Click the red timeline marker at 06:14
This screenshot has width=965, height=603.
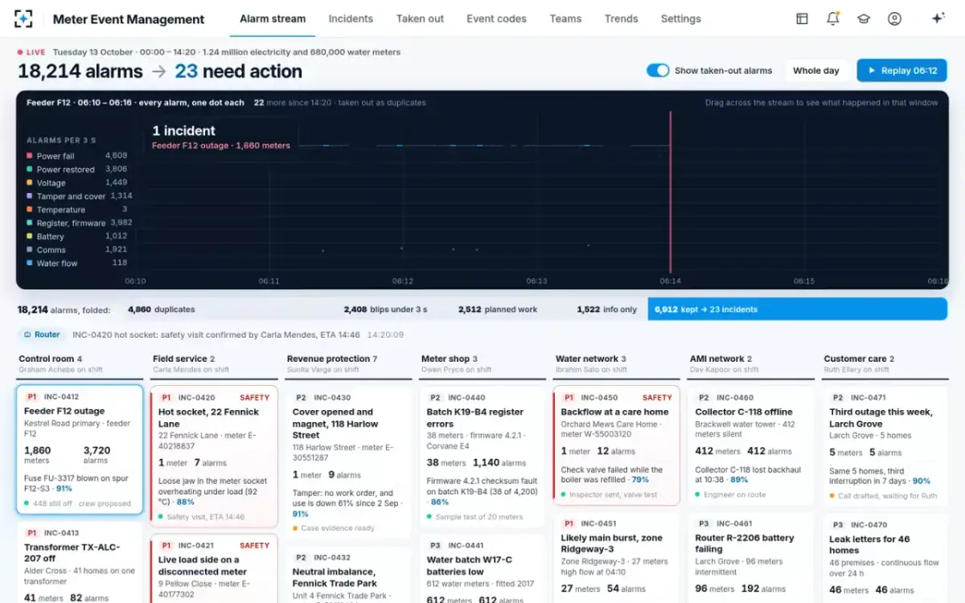coord(671,193)
